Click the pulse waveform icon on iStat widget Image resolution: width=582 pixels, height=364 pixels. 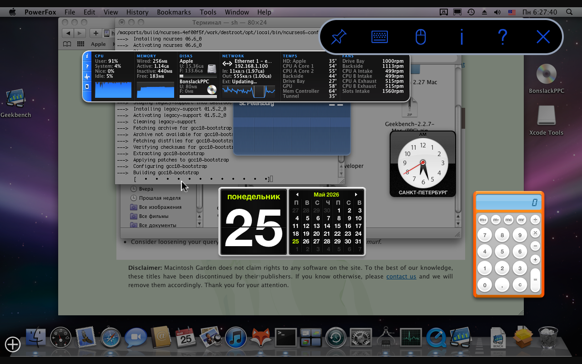(87, 76)
